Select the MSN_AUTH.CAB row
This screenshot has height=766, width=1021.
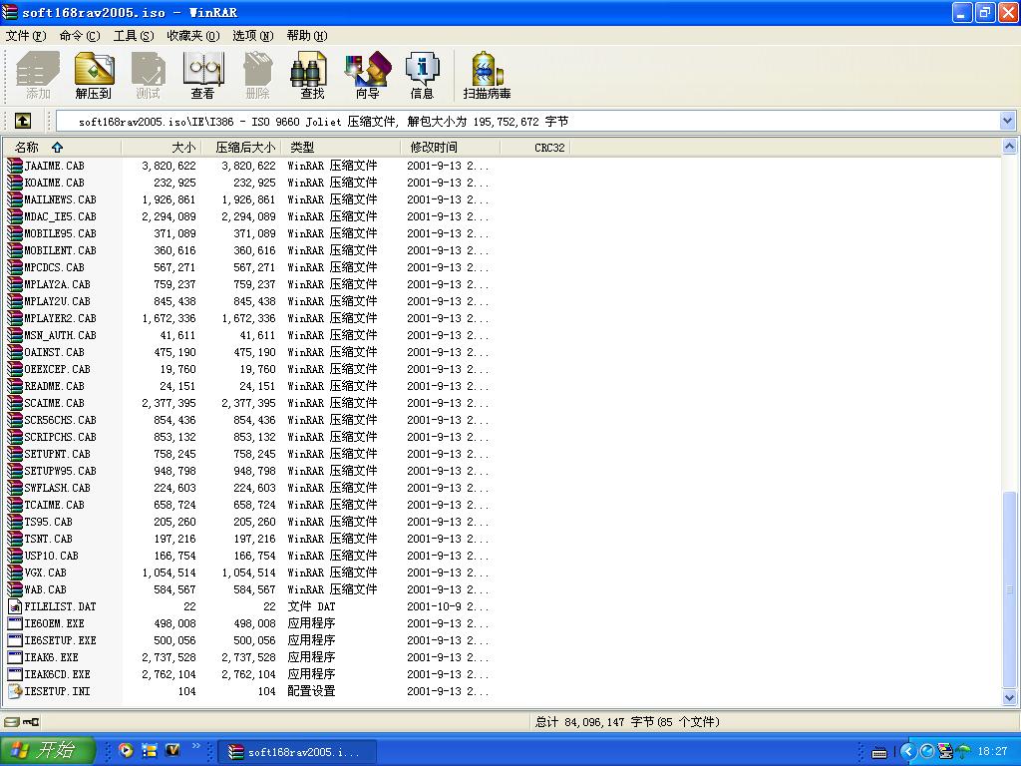pos(247,335)
